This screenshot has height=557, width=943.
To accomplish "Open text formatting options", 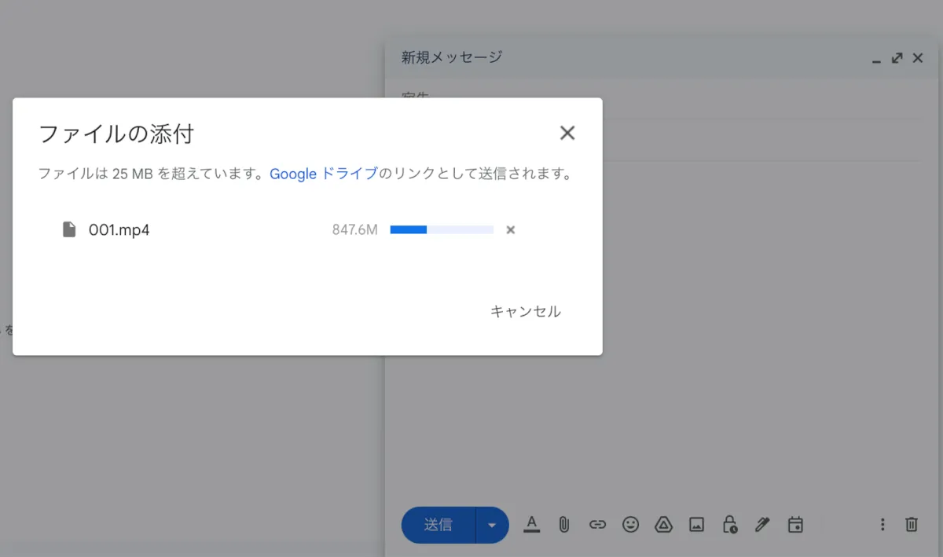I will click(x=532, y=524).
